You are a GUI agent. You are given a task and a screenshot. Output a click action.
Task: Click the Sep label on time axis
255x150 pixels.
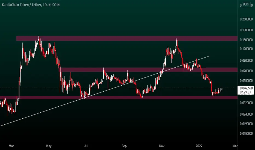(x=124, y=146)
